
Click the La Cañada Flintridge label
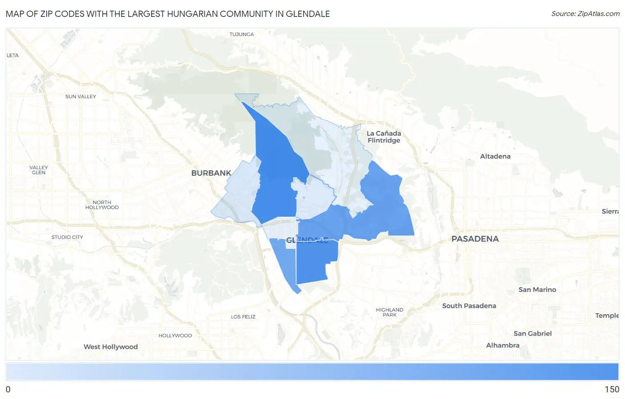click(x=384, y=137)
